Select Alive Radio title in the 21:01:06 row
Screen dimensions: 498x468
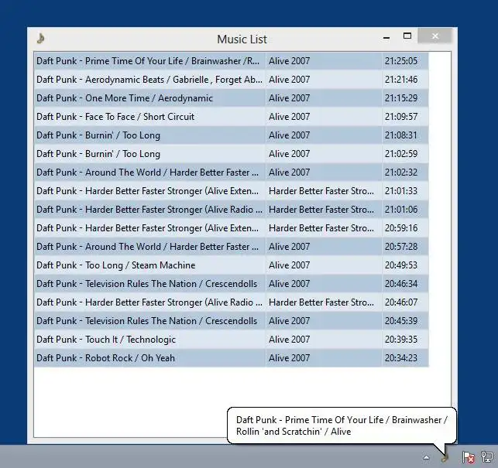coord(149,210)
